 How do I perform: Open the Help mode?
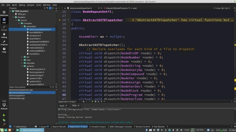tap(4, 50)
